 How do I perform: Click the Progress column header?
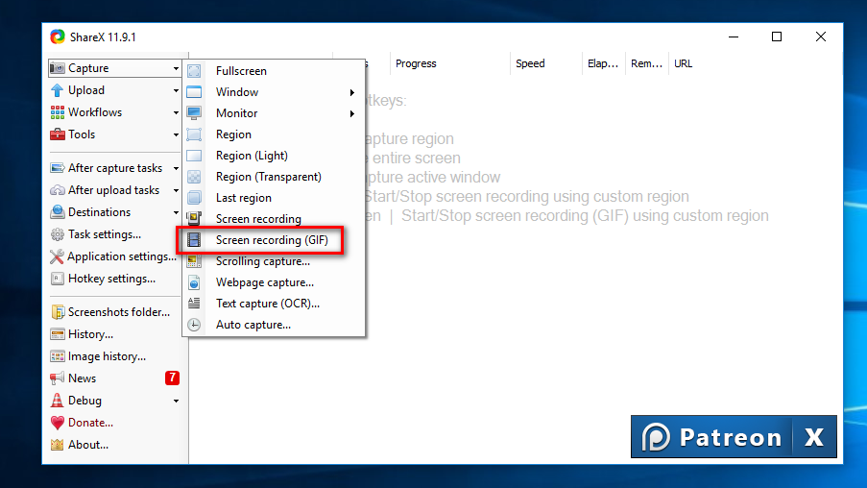pos(449,63)
